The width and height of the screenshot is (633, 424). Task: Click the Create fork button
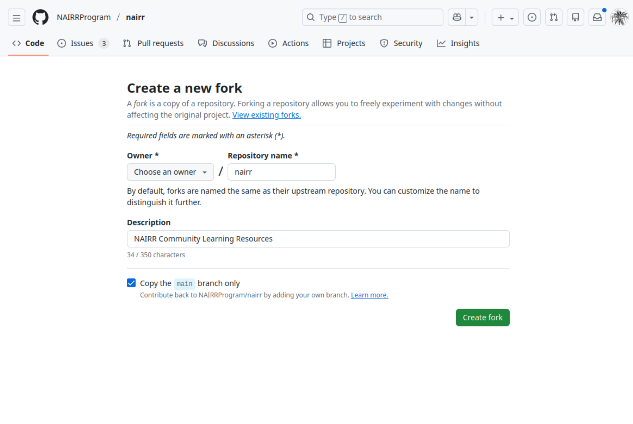tap(483, 317)
